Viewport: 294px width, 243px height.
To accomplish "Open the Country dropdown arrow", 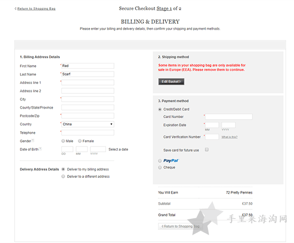I will point(111,124).
